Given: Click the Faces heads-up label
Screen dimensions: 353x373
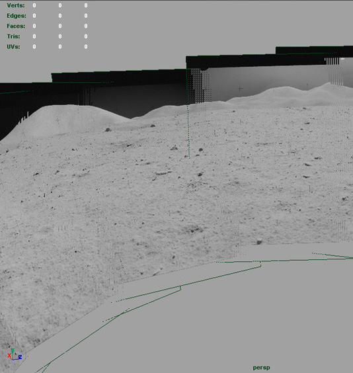Looking at the screenshot, I should 16,26.
